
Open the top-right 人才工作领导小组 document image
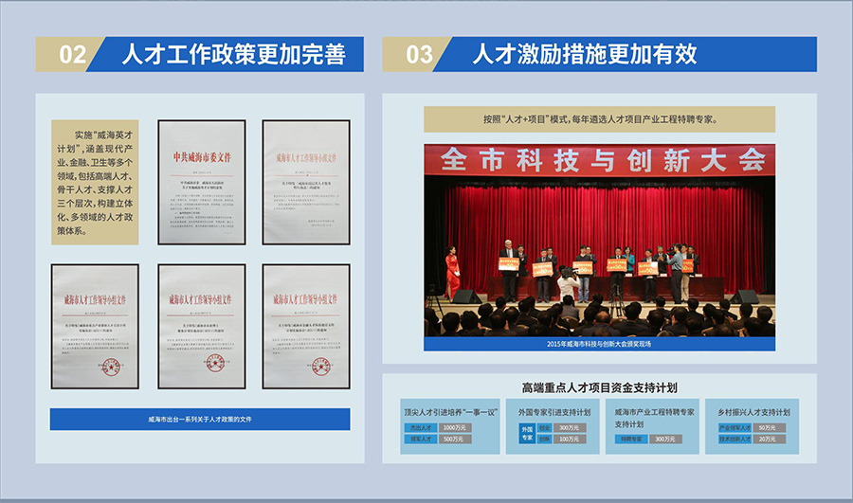(x=306, y=181)
